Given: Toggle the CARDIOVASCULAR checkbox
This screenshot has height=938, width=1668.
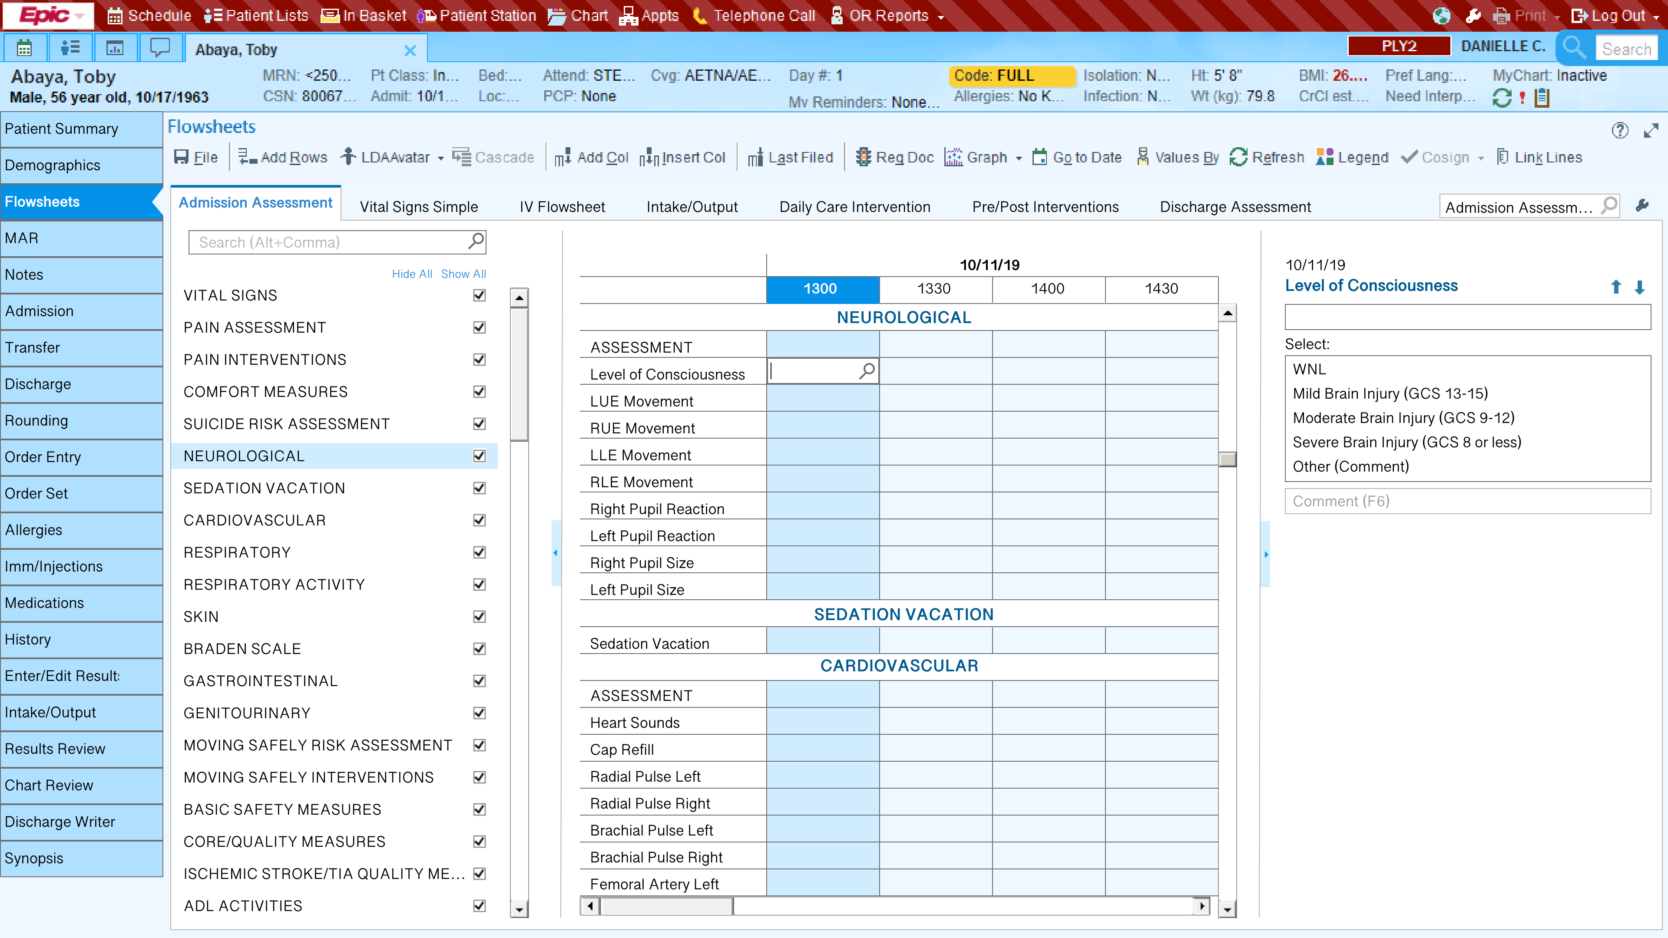Looking at the screenshot, I should [479, 521].
